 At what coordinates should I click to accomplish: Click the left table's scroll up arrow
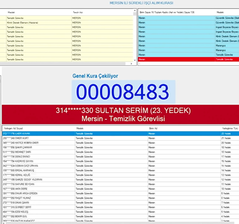pos(135,11)
